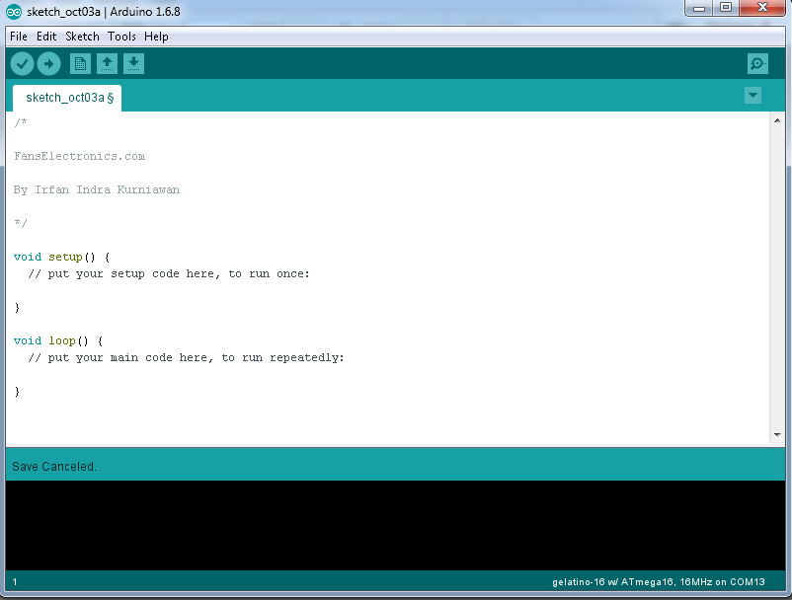
Task: Select the sketch_oct03a tab
Action: [x=66, y=98]
